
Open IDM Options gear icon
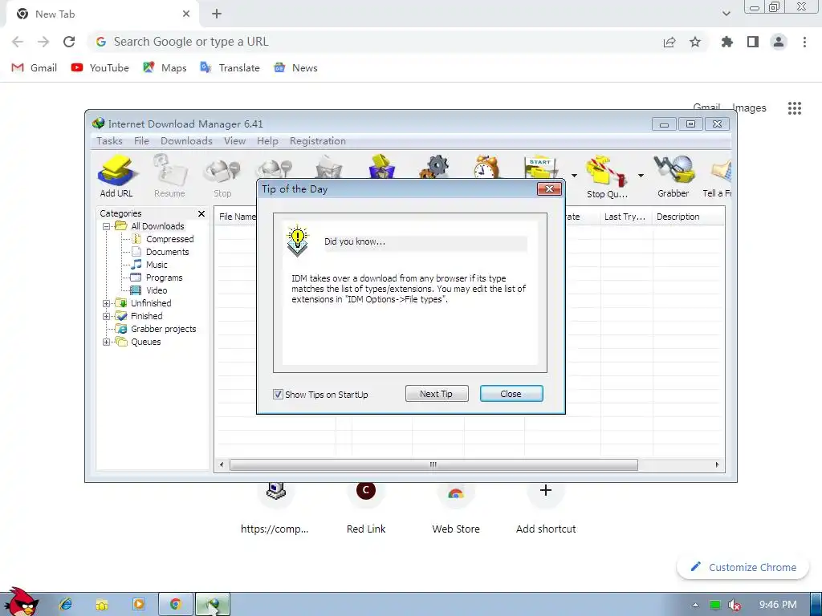[x=434, y=167]
